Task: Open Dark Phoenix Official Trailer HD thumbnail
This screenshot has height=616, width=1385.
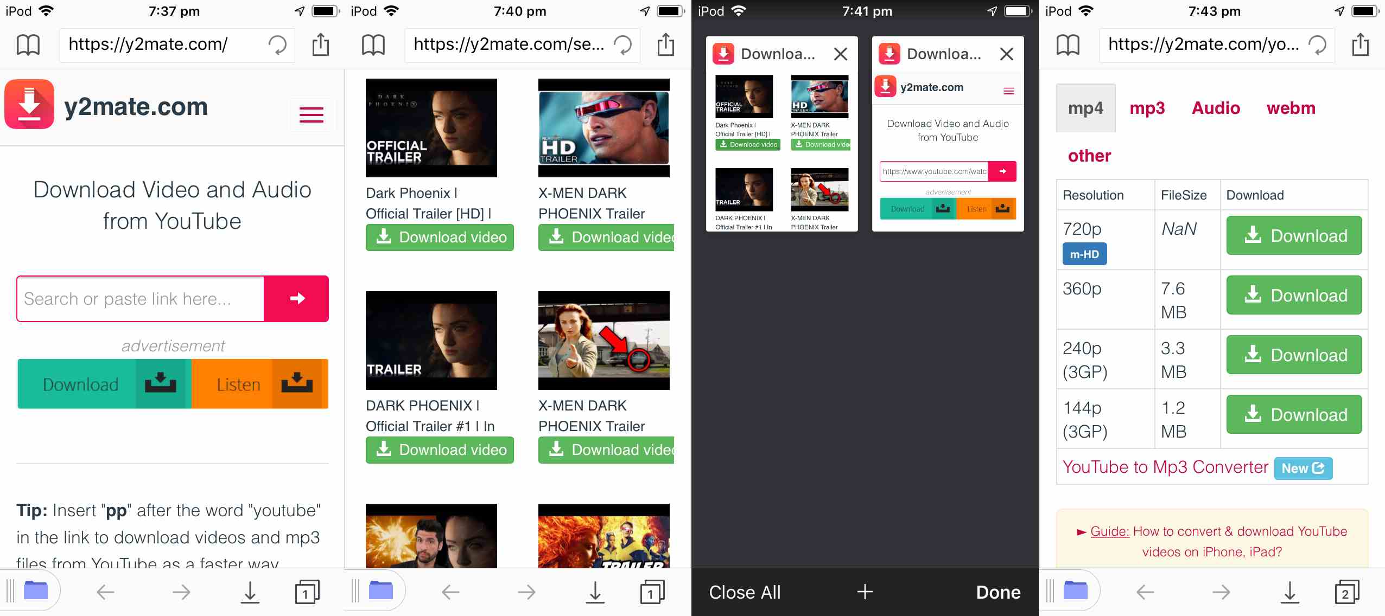Action: (x=431, y=128)
